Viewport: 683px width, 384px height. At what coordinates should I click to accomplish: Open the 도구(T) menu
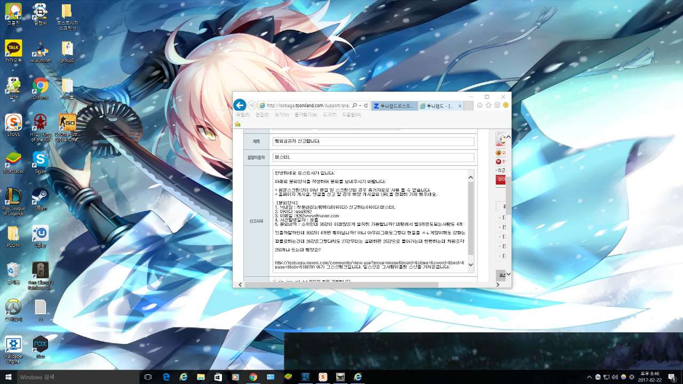coord(330,115)
